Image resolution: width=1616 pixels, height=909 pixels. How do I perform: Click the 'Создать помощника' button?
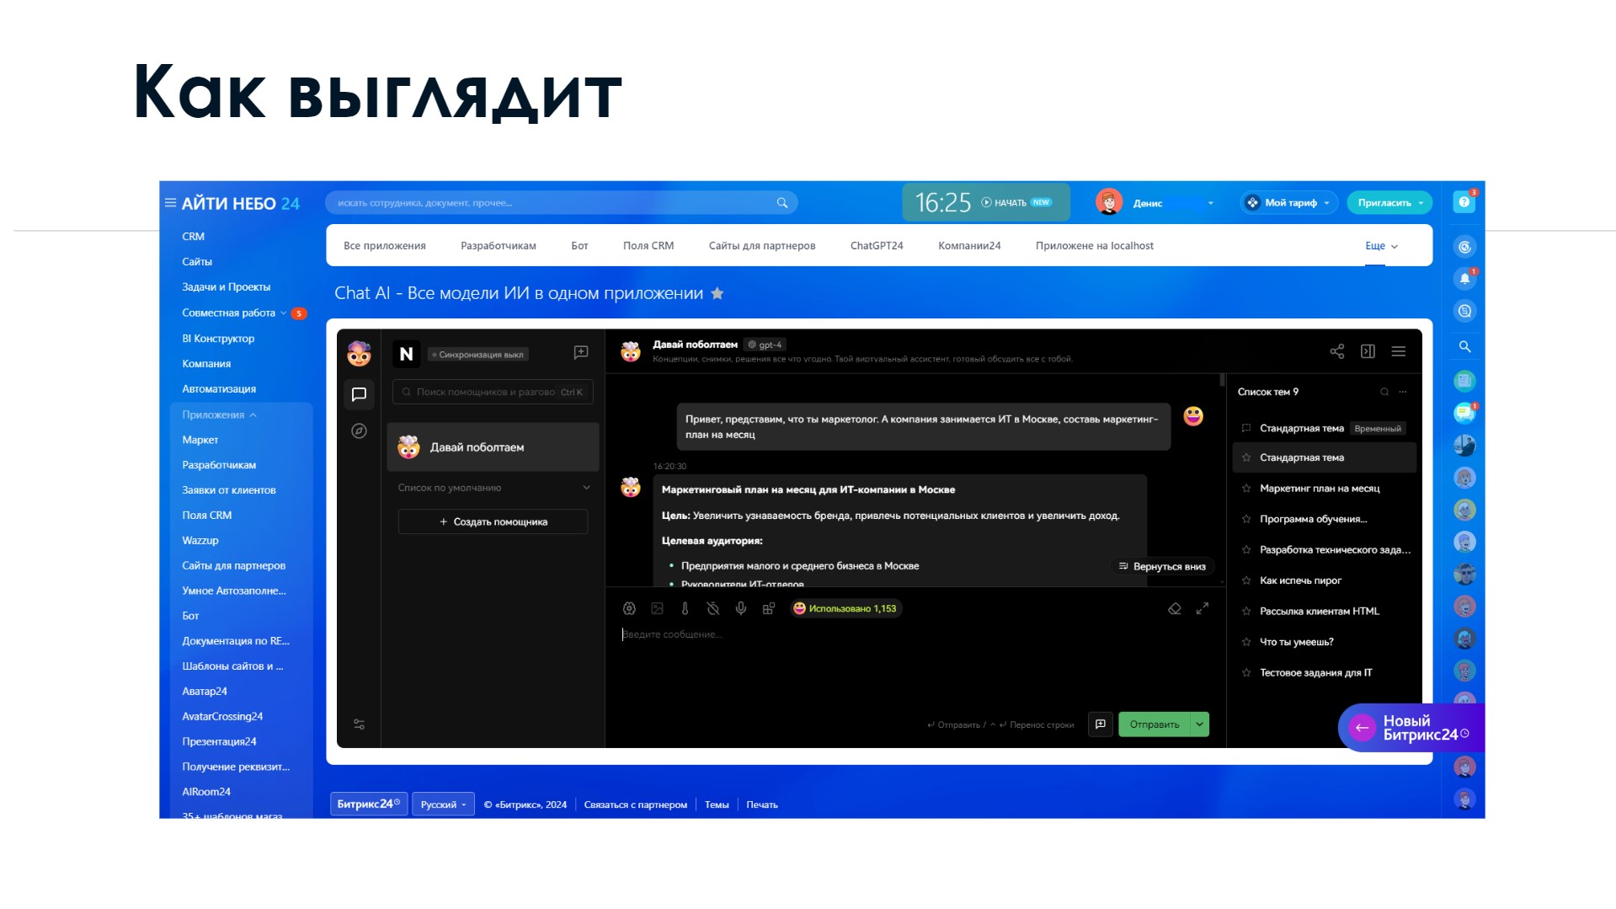click(x=493, y=521)
